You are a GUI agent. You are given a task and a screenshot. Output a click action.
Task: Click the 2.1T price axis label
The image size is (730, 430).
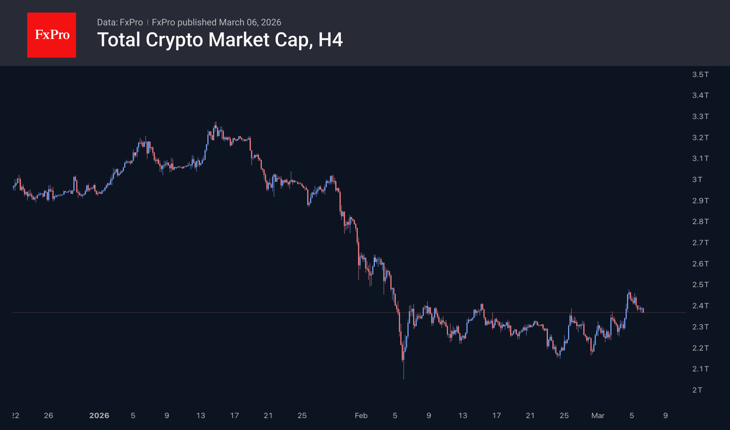tap(700, 369)
